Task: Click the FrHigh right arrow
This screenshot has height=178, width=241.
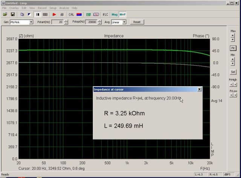Action: [x=235, y=84]
